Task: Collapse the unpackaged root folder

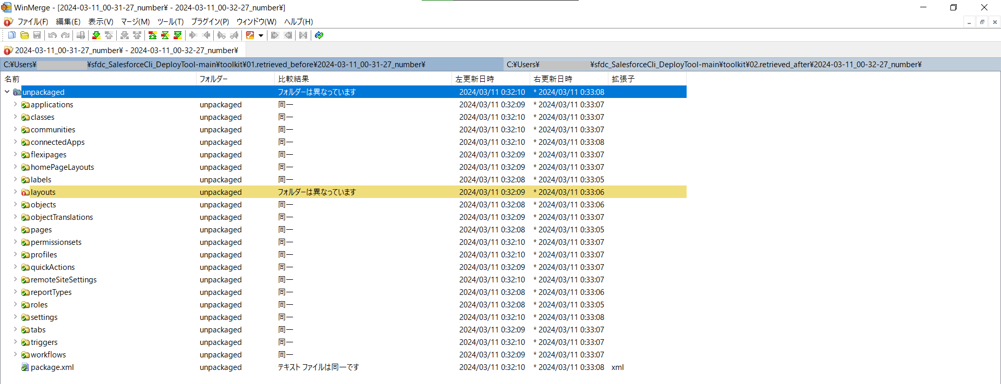Action: click(7, 92)
